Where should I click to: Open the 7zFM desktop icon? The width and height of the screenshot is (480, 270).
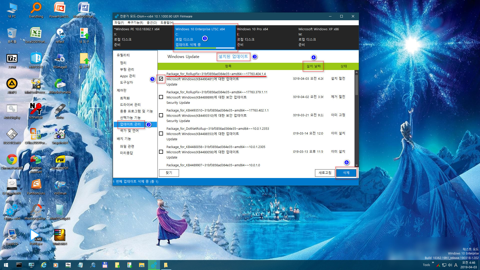(x=12, y=60)
